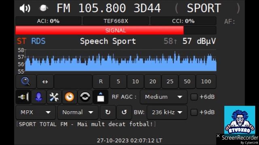Screen dimensions: 259x145
Task: Open the orange clock scheduler
Action: pyautogui.click(x=70, y=97)
